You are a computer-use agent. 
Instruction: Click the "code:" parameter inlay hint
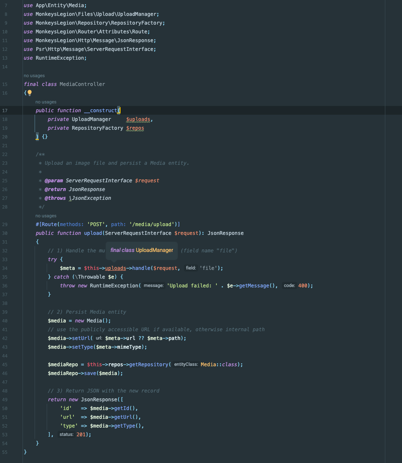point(289,286)
